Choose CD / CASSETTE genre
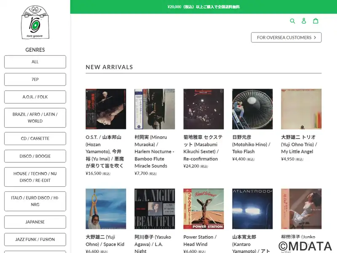The height and width of the screenshot is (253, 337). 35,139
